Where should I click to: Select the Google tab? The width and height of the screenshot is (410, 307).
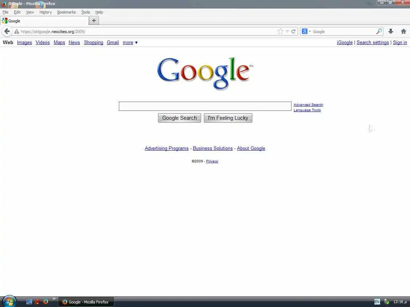pos(44,21)
